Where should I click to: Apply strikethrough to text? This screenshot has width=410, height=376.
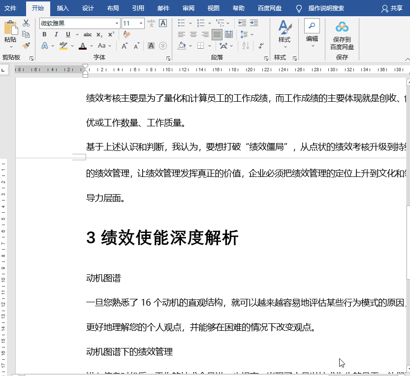pyautogui.click(x=87, y=34)
